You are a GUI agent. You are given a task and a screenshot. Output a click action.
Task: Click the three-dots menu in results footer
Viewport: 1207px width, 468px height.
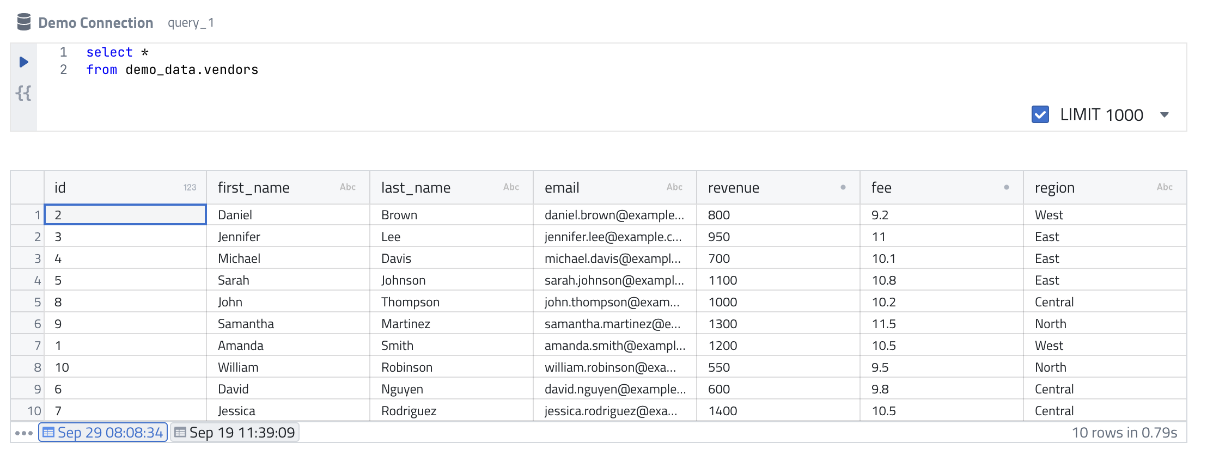pyautogui.click(x=24, y=433)
